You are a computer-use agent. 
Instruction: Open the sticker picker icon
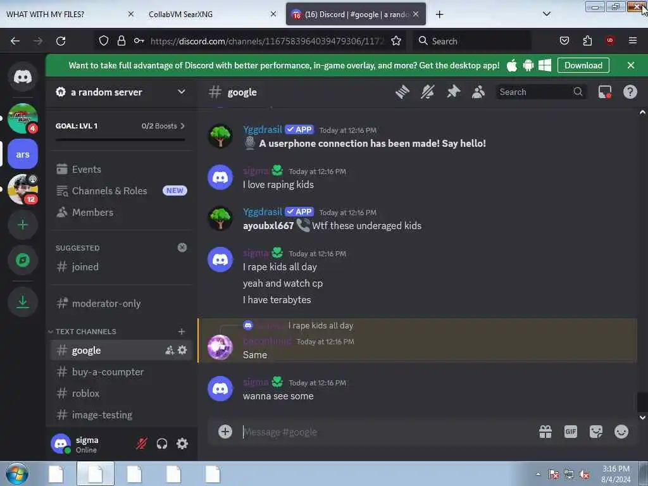coord(596,432)
